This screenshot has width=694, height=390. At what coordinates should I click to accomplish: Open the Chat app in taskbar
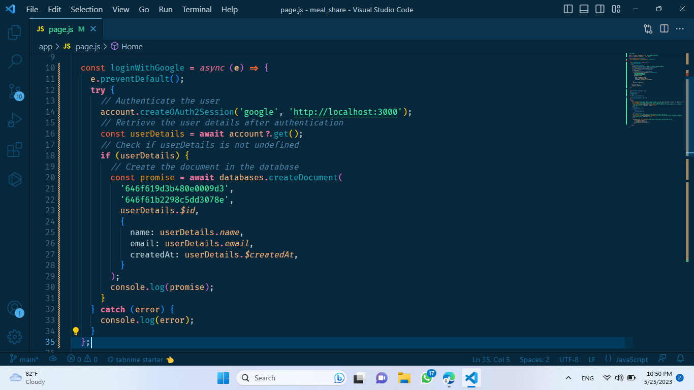click(382, 378)
